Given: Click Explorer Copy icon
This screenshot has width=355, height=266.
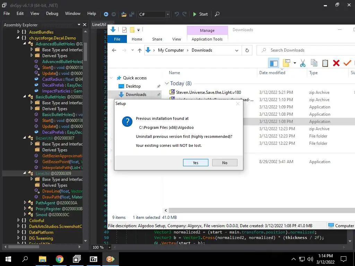Looking at the screenshot, I should (x=314, y=63).
